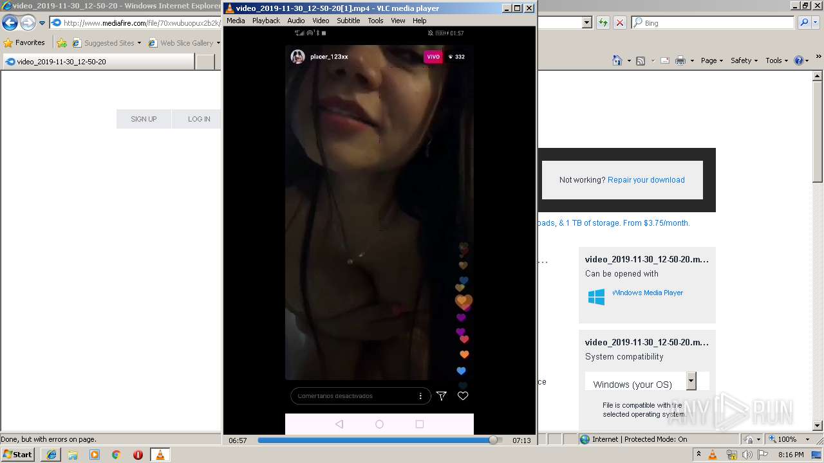Open the VLC Help menu
This screenshot has height=463, width=824.
click(x=420, y=21)
